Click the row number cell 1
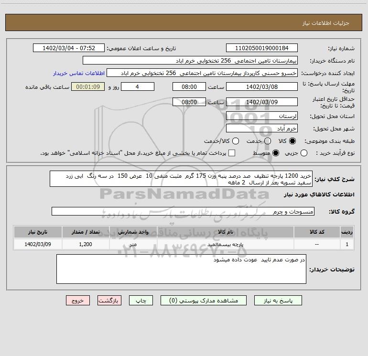 (347, 244)
